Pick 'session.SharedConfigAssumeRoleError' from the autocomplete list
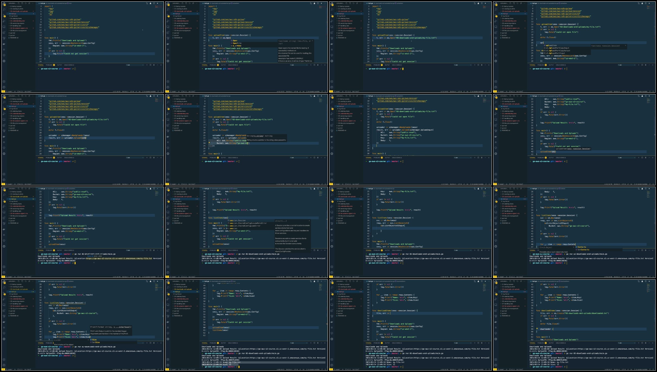The image size is (657, 372). (247, 223)
